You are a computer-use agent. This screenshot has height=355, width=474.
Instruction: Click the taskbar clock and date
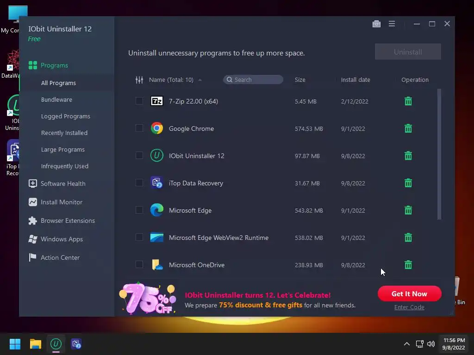[454, 344]
